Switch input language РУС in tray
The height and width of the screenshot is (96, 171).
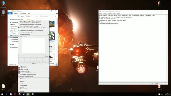coord(162,94)
